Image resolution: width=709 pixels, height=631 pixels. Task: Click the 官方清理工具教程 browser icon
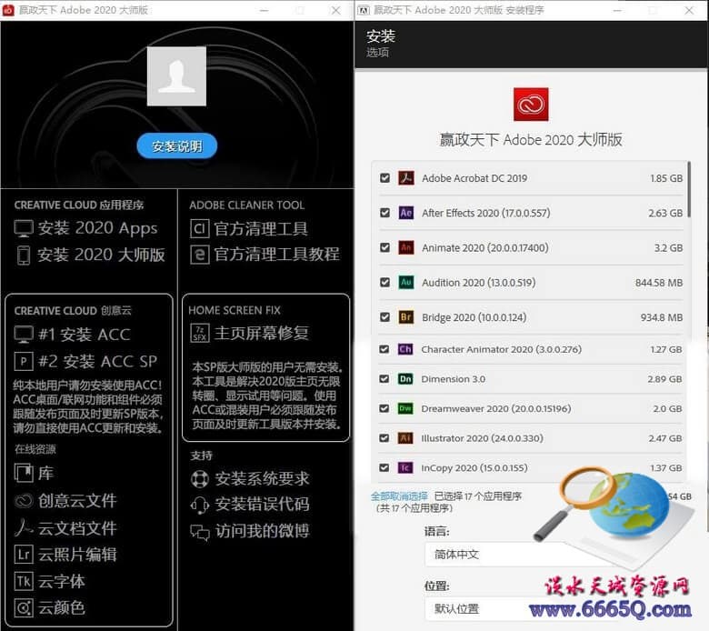point(199,255)
